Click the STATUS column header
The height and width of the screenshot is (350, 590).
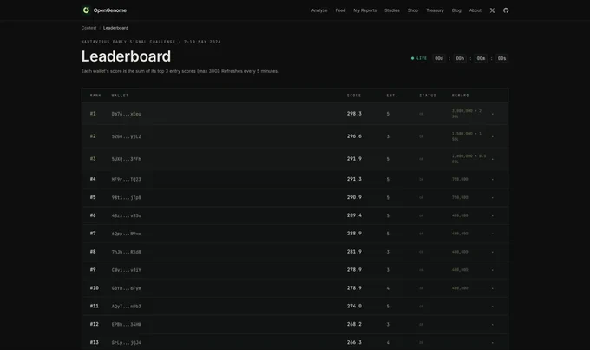428,96
